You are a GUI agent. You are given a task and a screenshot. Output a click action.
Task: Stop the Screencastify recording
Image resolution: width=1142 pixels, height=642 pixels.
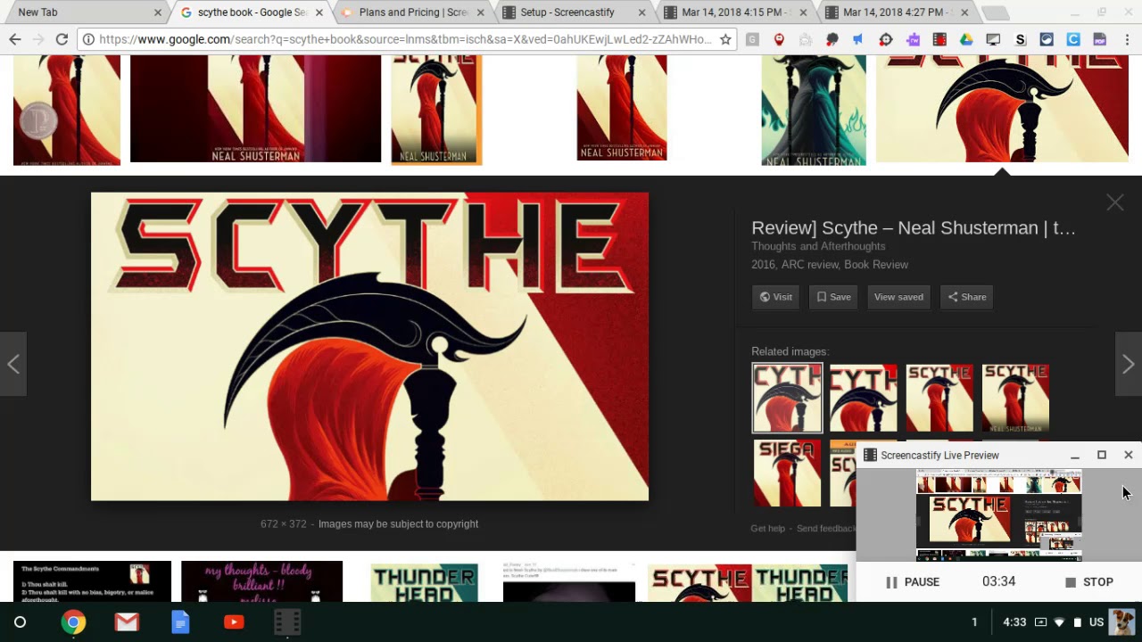point(1088,582)
